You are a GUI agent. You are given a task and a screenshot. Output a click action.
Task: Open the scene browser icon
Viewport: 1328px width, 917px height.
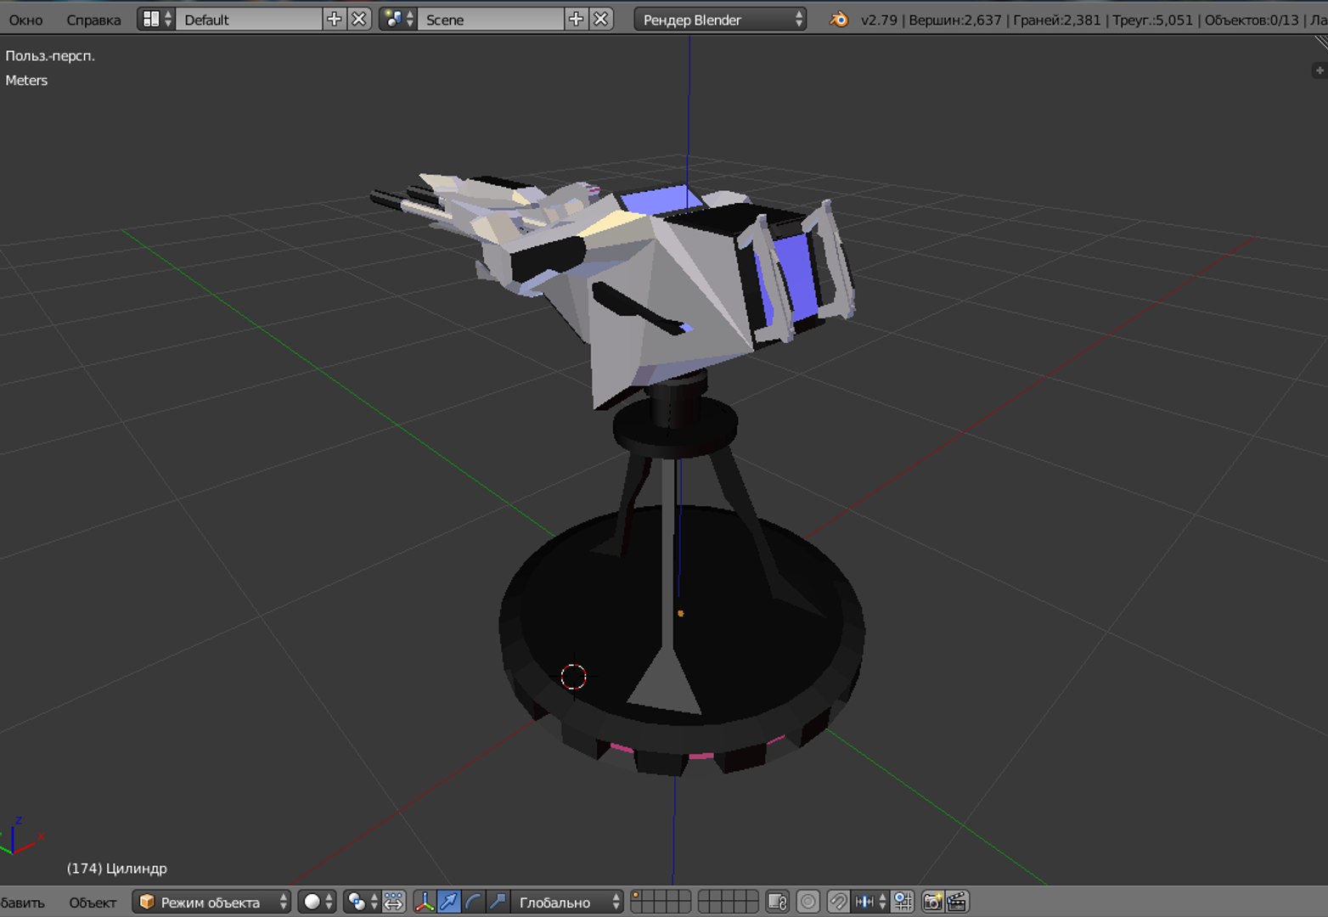coord(397,20)
